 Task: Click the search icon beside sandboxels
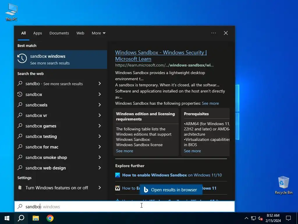(20, 105)
